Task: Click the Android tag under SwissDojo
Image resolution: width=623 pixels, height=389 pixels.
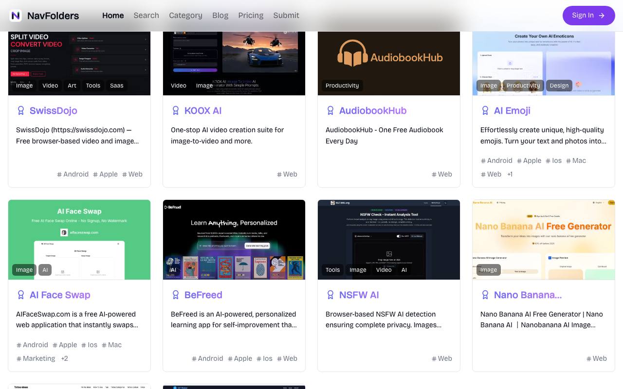Action: point(73,174)
